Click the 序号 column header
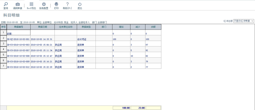This screenshot has width=255, height=110. pyautogui.click(x=3, y=27)
